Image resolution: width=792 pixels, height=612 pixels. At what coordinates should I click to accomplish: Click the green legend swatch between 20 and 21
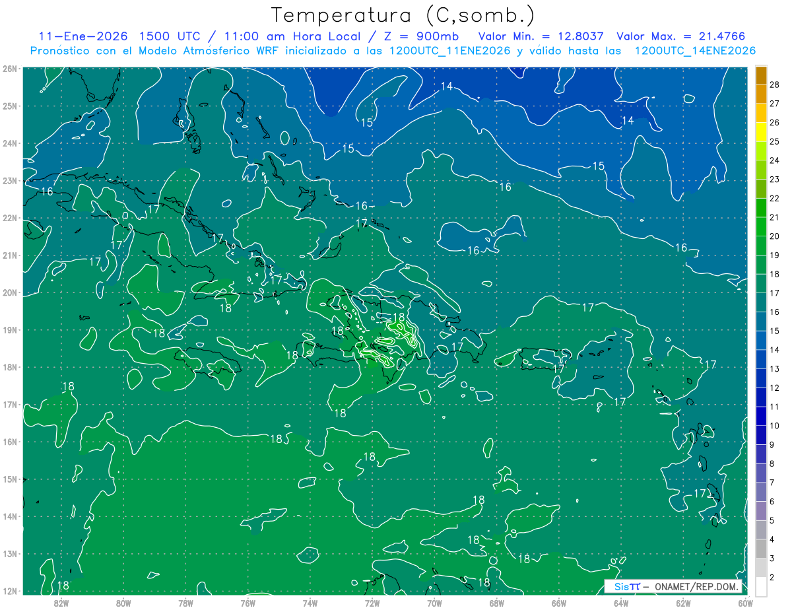point(761,226)
